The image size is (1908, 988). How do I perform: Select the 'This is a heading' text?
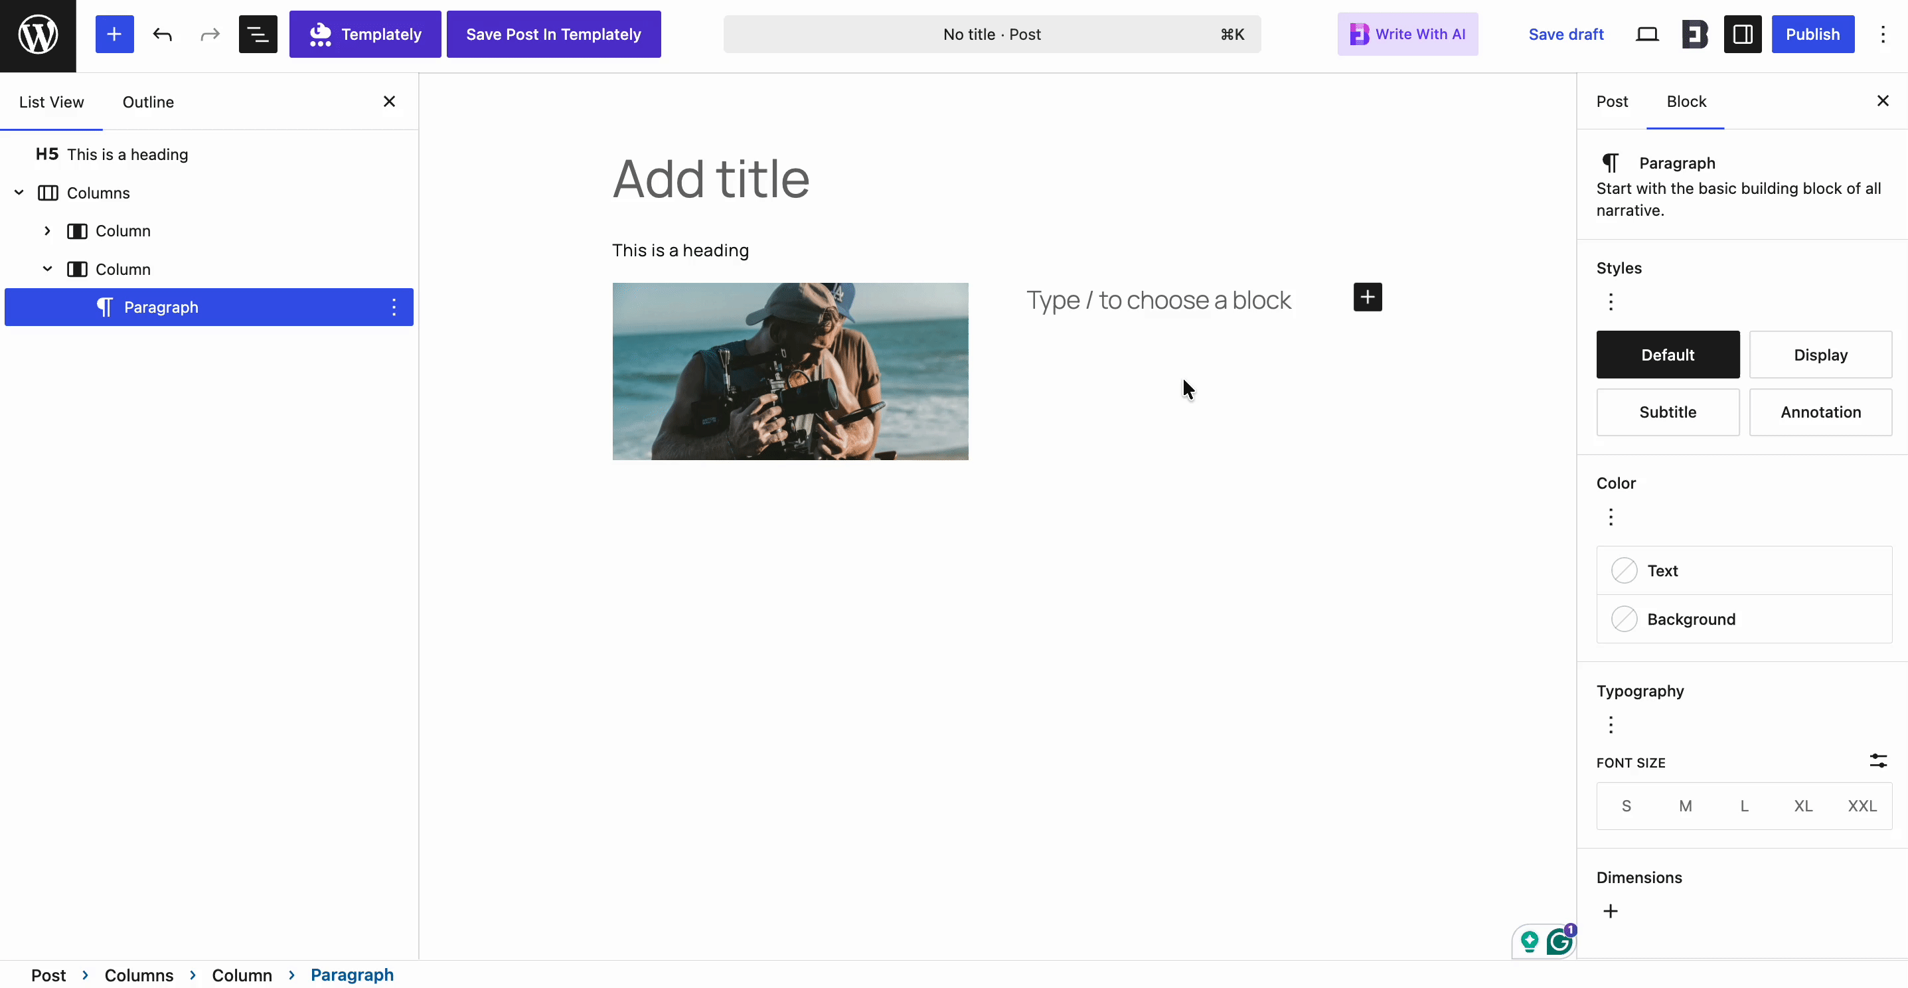coord(680,250)
